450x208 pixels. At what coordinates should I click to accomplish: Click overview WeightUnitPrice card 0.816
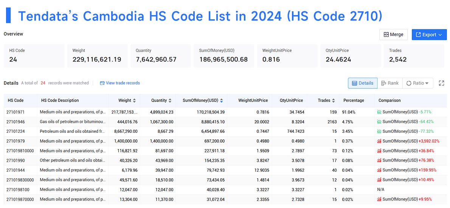pos(287,55)
